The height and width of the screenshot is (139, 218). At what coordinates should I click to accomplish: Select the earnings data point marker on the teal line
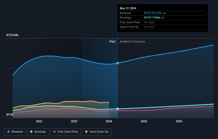coord(118,109)
